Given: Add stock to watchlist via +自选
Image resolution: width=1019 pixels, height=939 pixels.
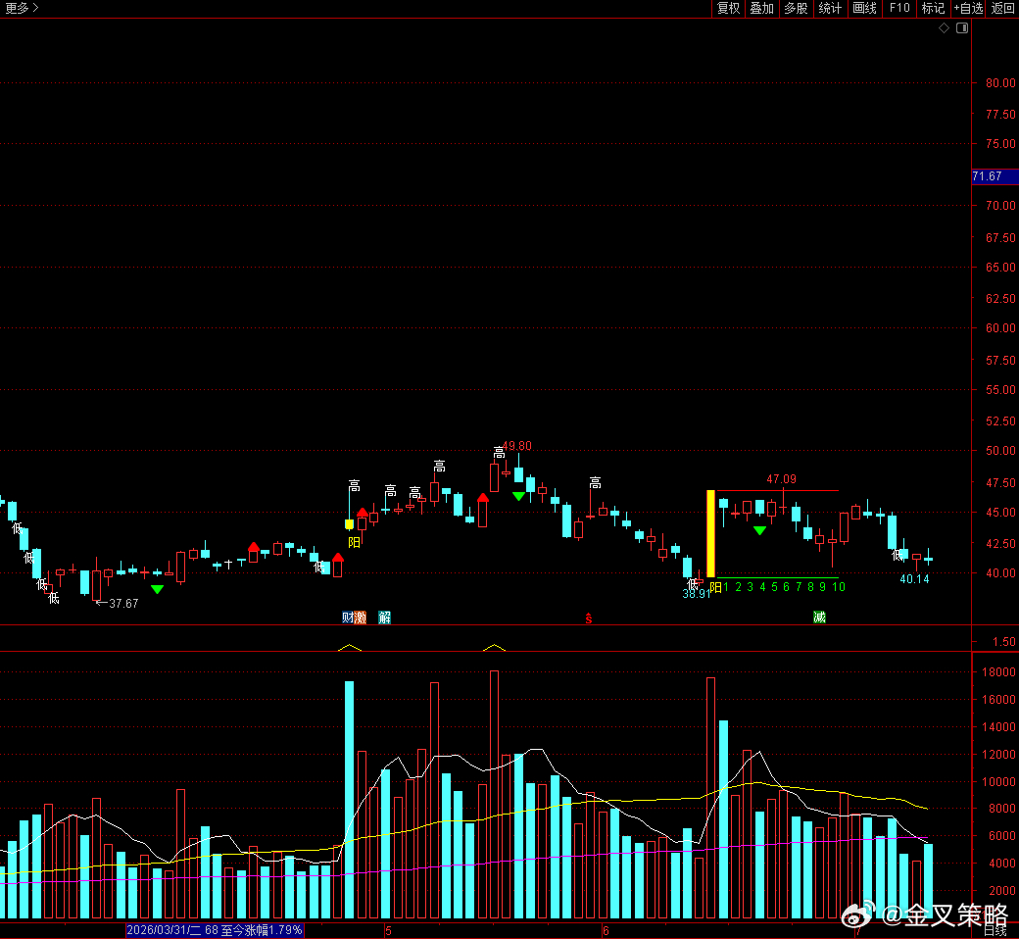Looking at the screenshot, I should point(968,9).
